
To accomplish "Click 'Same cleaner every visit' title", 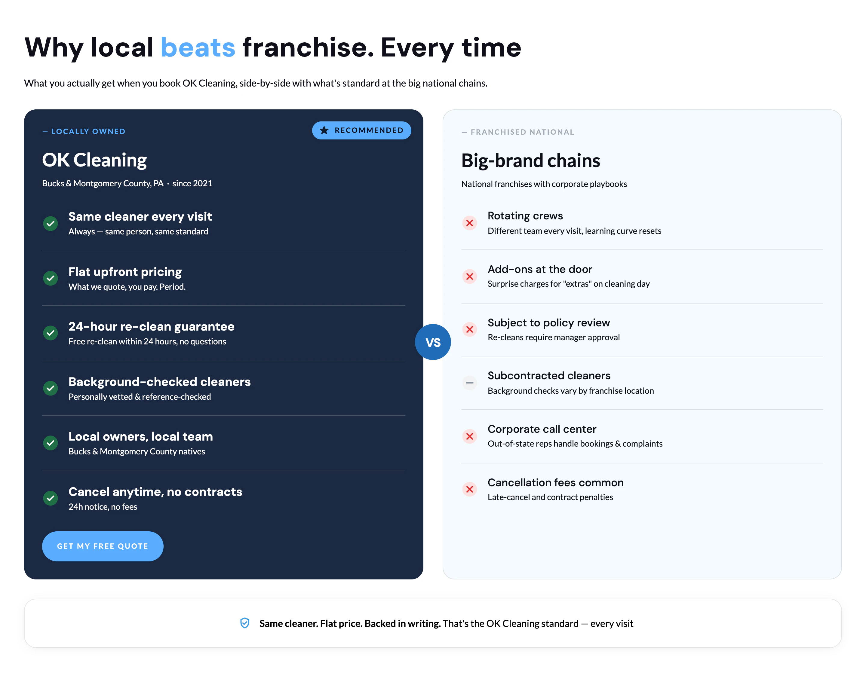I will pyautogui.click(x=140, y=216).
